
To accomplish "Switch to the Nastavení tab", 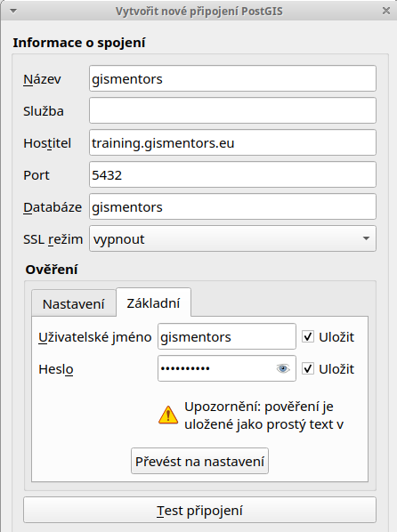I will point(74,303).
